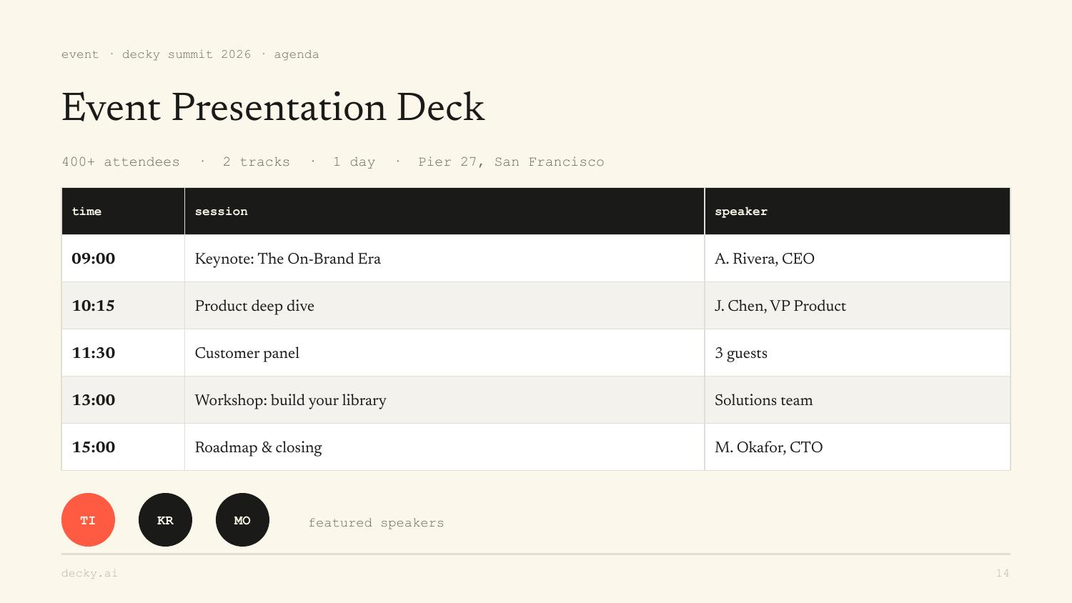Select speaker 'J. Chen, VP Product'
This screenshot has height=603, width=1072.
[858, 306]
